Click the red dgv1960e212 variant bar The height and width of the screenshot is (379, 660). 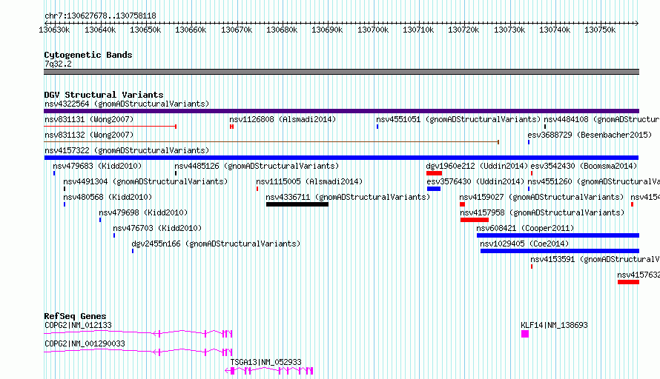434,173
